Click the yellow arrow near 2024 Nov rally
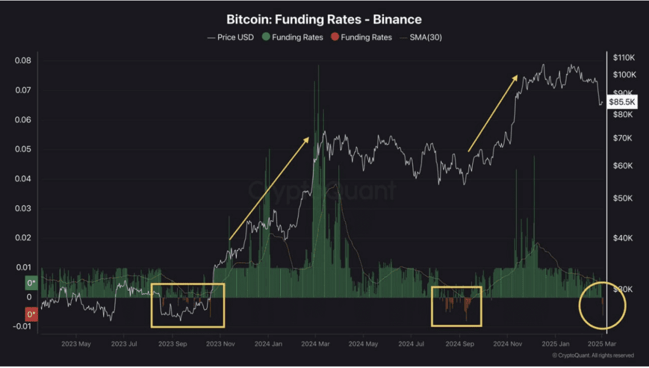Image resolution: width=649 pixels, height=368 pixels. pyautogui.click(x=493, y=113)
